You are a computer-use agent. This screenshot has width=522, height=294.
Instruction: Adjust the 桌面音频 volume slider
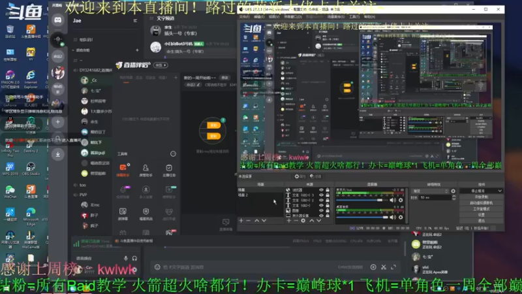[x=362, y=218]
